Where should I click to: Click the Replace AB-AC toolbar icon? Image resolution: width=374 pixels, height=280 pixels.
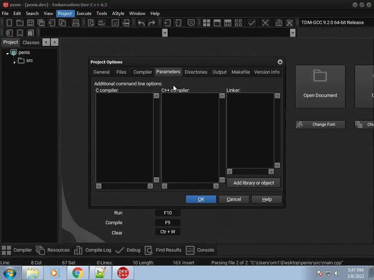102,23
